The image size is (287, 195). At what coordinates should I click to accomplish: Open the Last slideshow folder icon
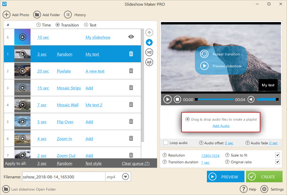coord(6,189)
